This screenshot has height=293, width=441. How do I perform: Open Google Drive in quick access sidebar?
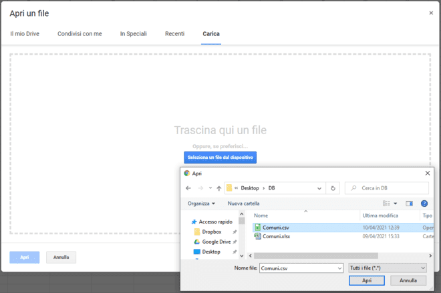(x=216, y=242)
